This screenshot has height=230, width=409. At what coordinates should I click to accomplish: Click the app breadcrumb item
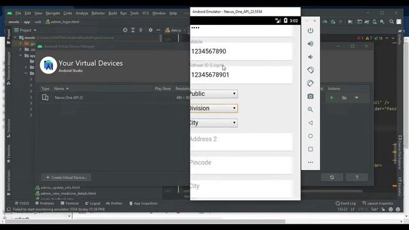coord(27,22)
